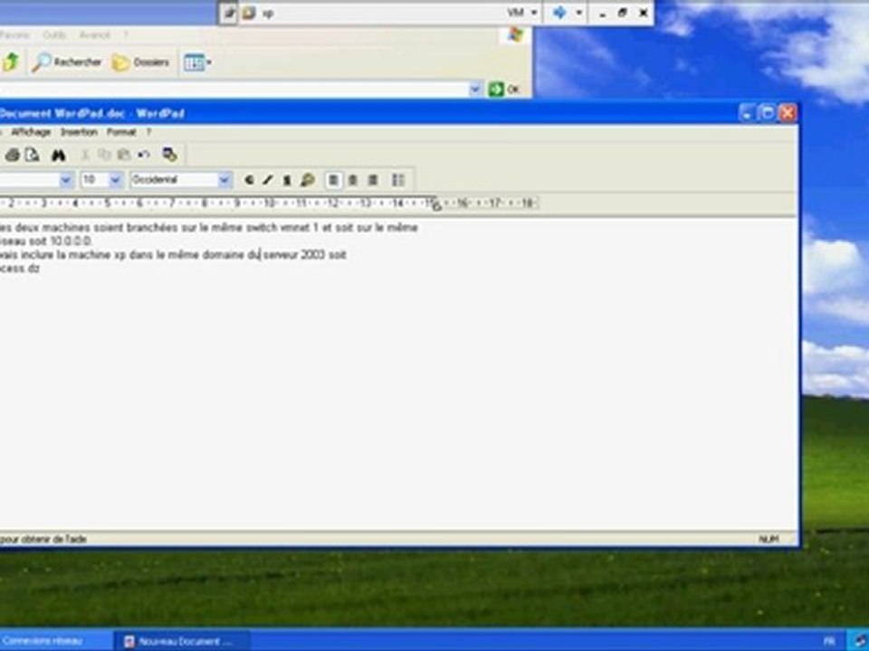Click the Explorer address bar field
This screenshot has height=651, width=869.
pos(234,89)
